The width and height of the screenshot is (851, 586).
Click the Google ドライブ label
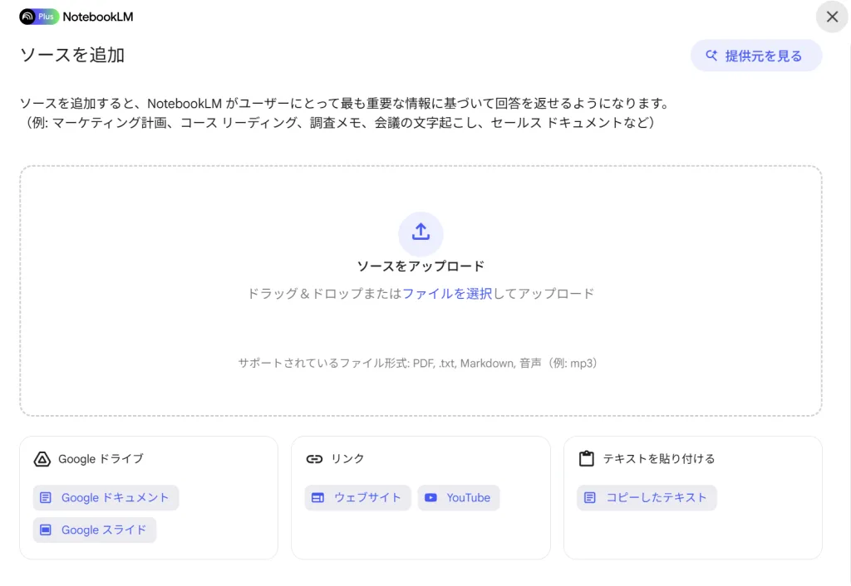pyautogui.click(x=101, y=459)
